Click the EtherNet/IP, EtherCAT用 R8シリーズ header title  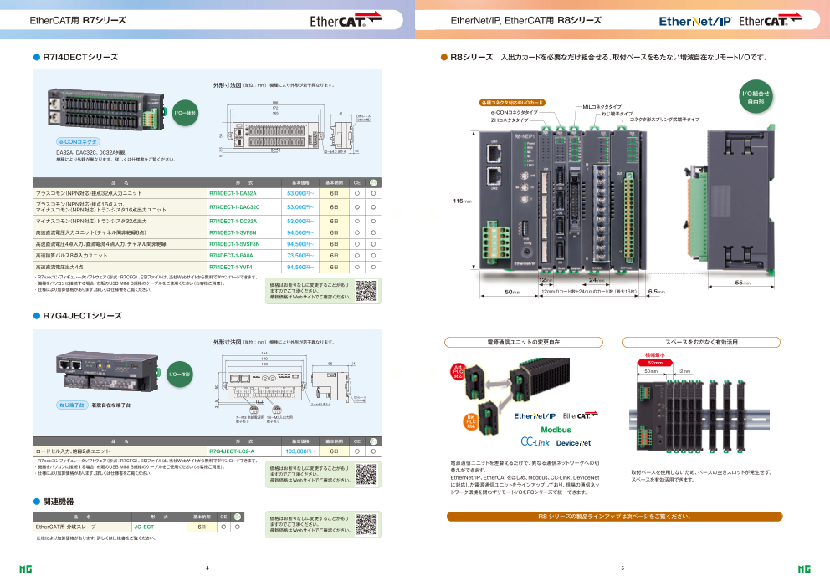[526, 20]
